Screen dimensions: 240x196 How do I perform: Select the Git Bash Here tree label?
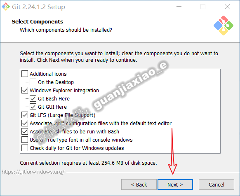54,98
